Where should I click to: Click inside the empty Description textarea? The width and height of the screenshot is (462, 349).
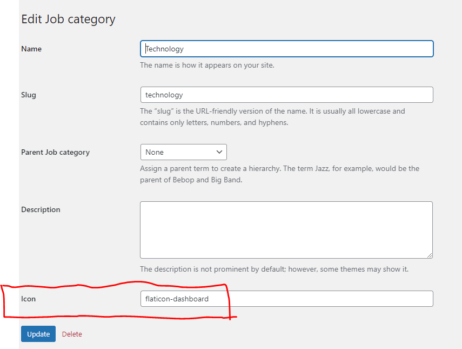(x=286, y=230)
